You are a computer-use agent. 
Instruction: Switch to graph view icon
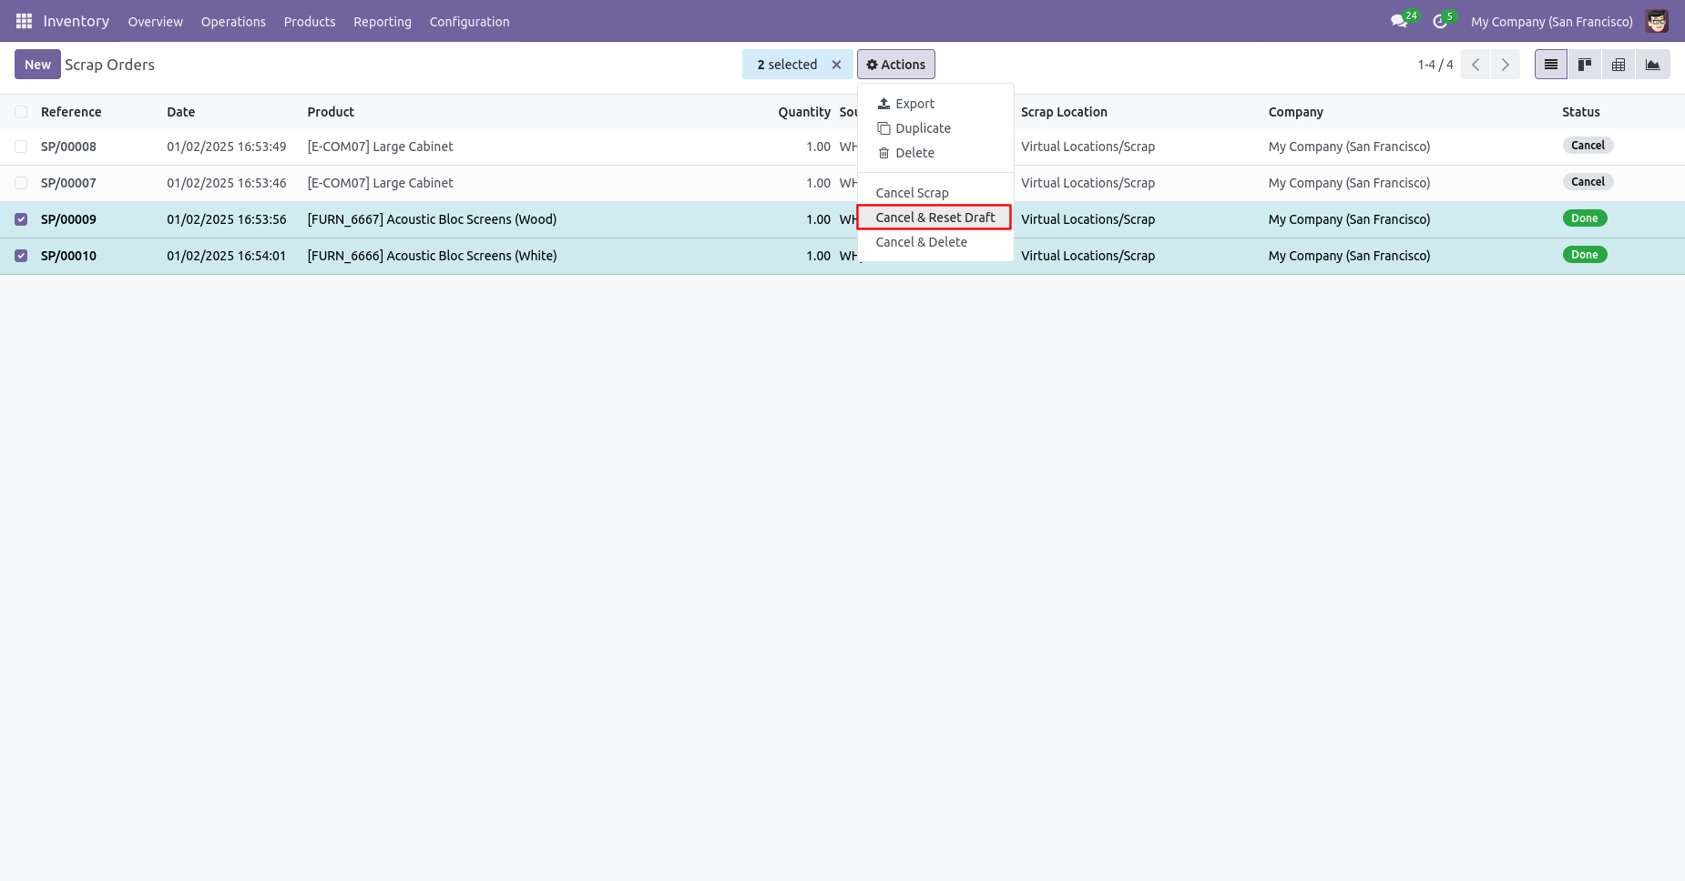click(x=1653, y=65)
